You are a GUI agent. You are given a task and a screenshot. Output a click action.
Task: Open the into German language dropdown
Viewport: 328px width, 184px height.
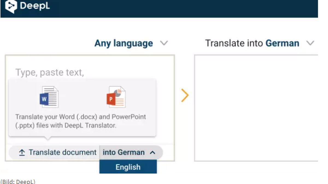point(124,152)
